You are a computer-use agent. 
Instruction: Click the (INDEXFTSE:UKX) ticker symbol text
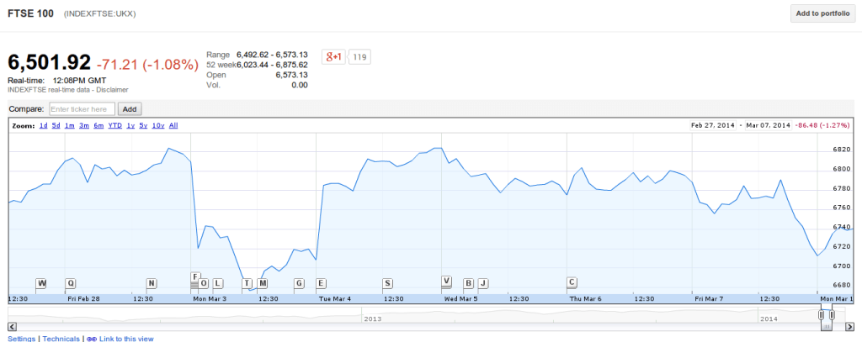(x=99, y=14)
